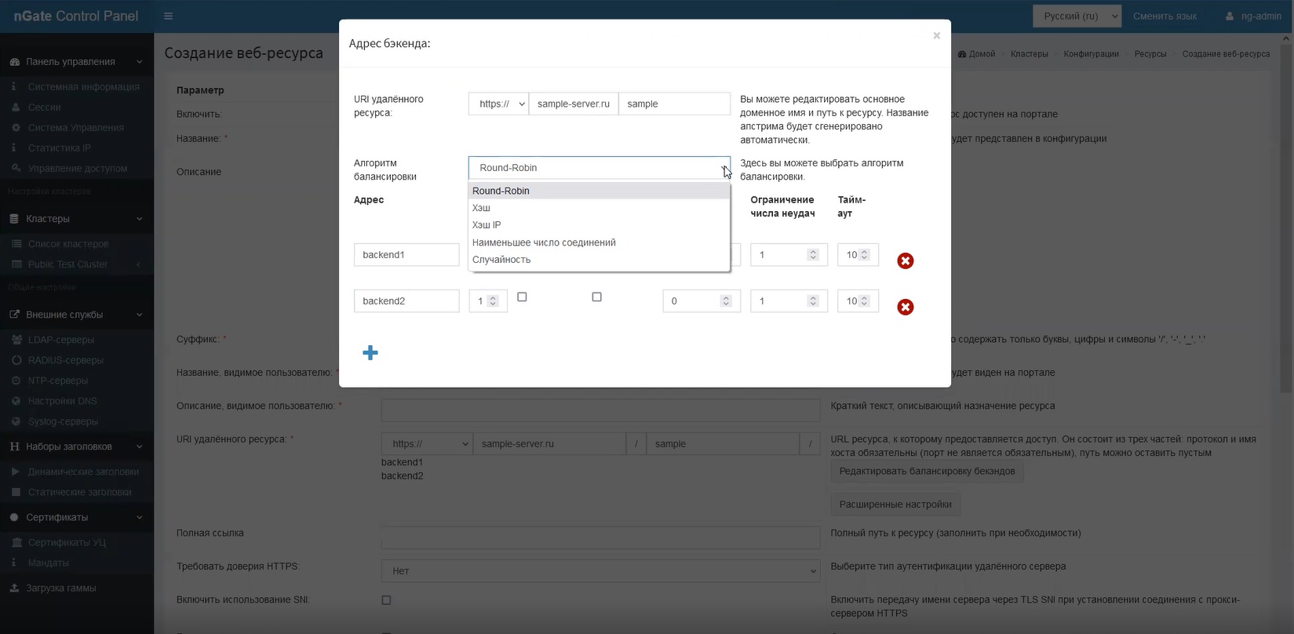The image size is (1294, 634).
Task: Expand Кластеры sidebar section
Action: 77,219
